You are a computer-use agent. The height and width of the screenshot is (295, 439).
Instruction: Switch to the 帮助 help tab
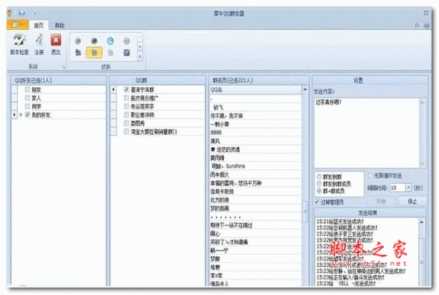60,26
